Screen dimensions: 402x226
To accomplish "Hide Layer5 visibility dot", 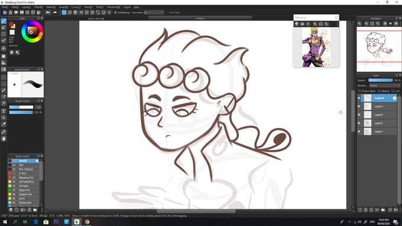I will click(359, 115).
